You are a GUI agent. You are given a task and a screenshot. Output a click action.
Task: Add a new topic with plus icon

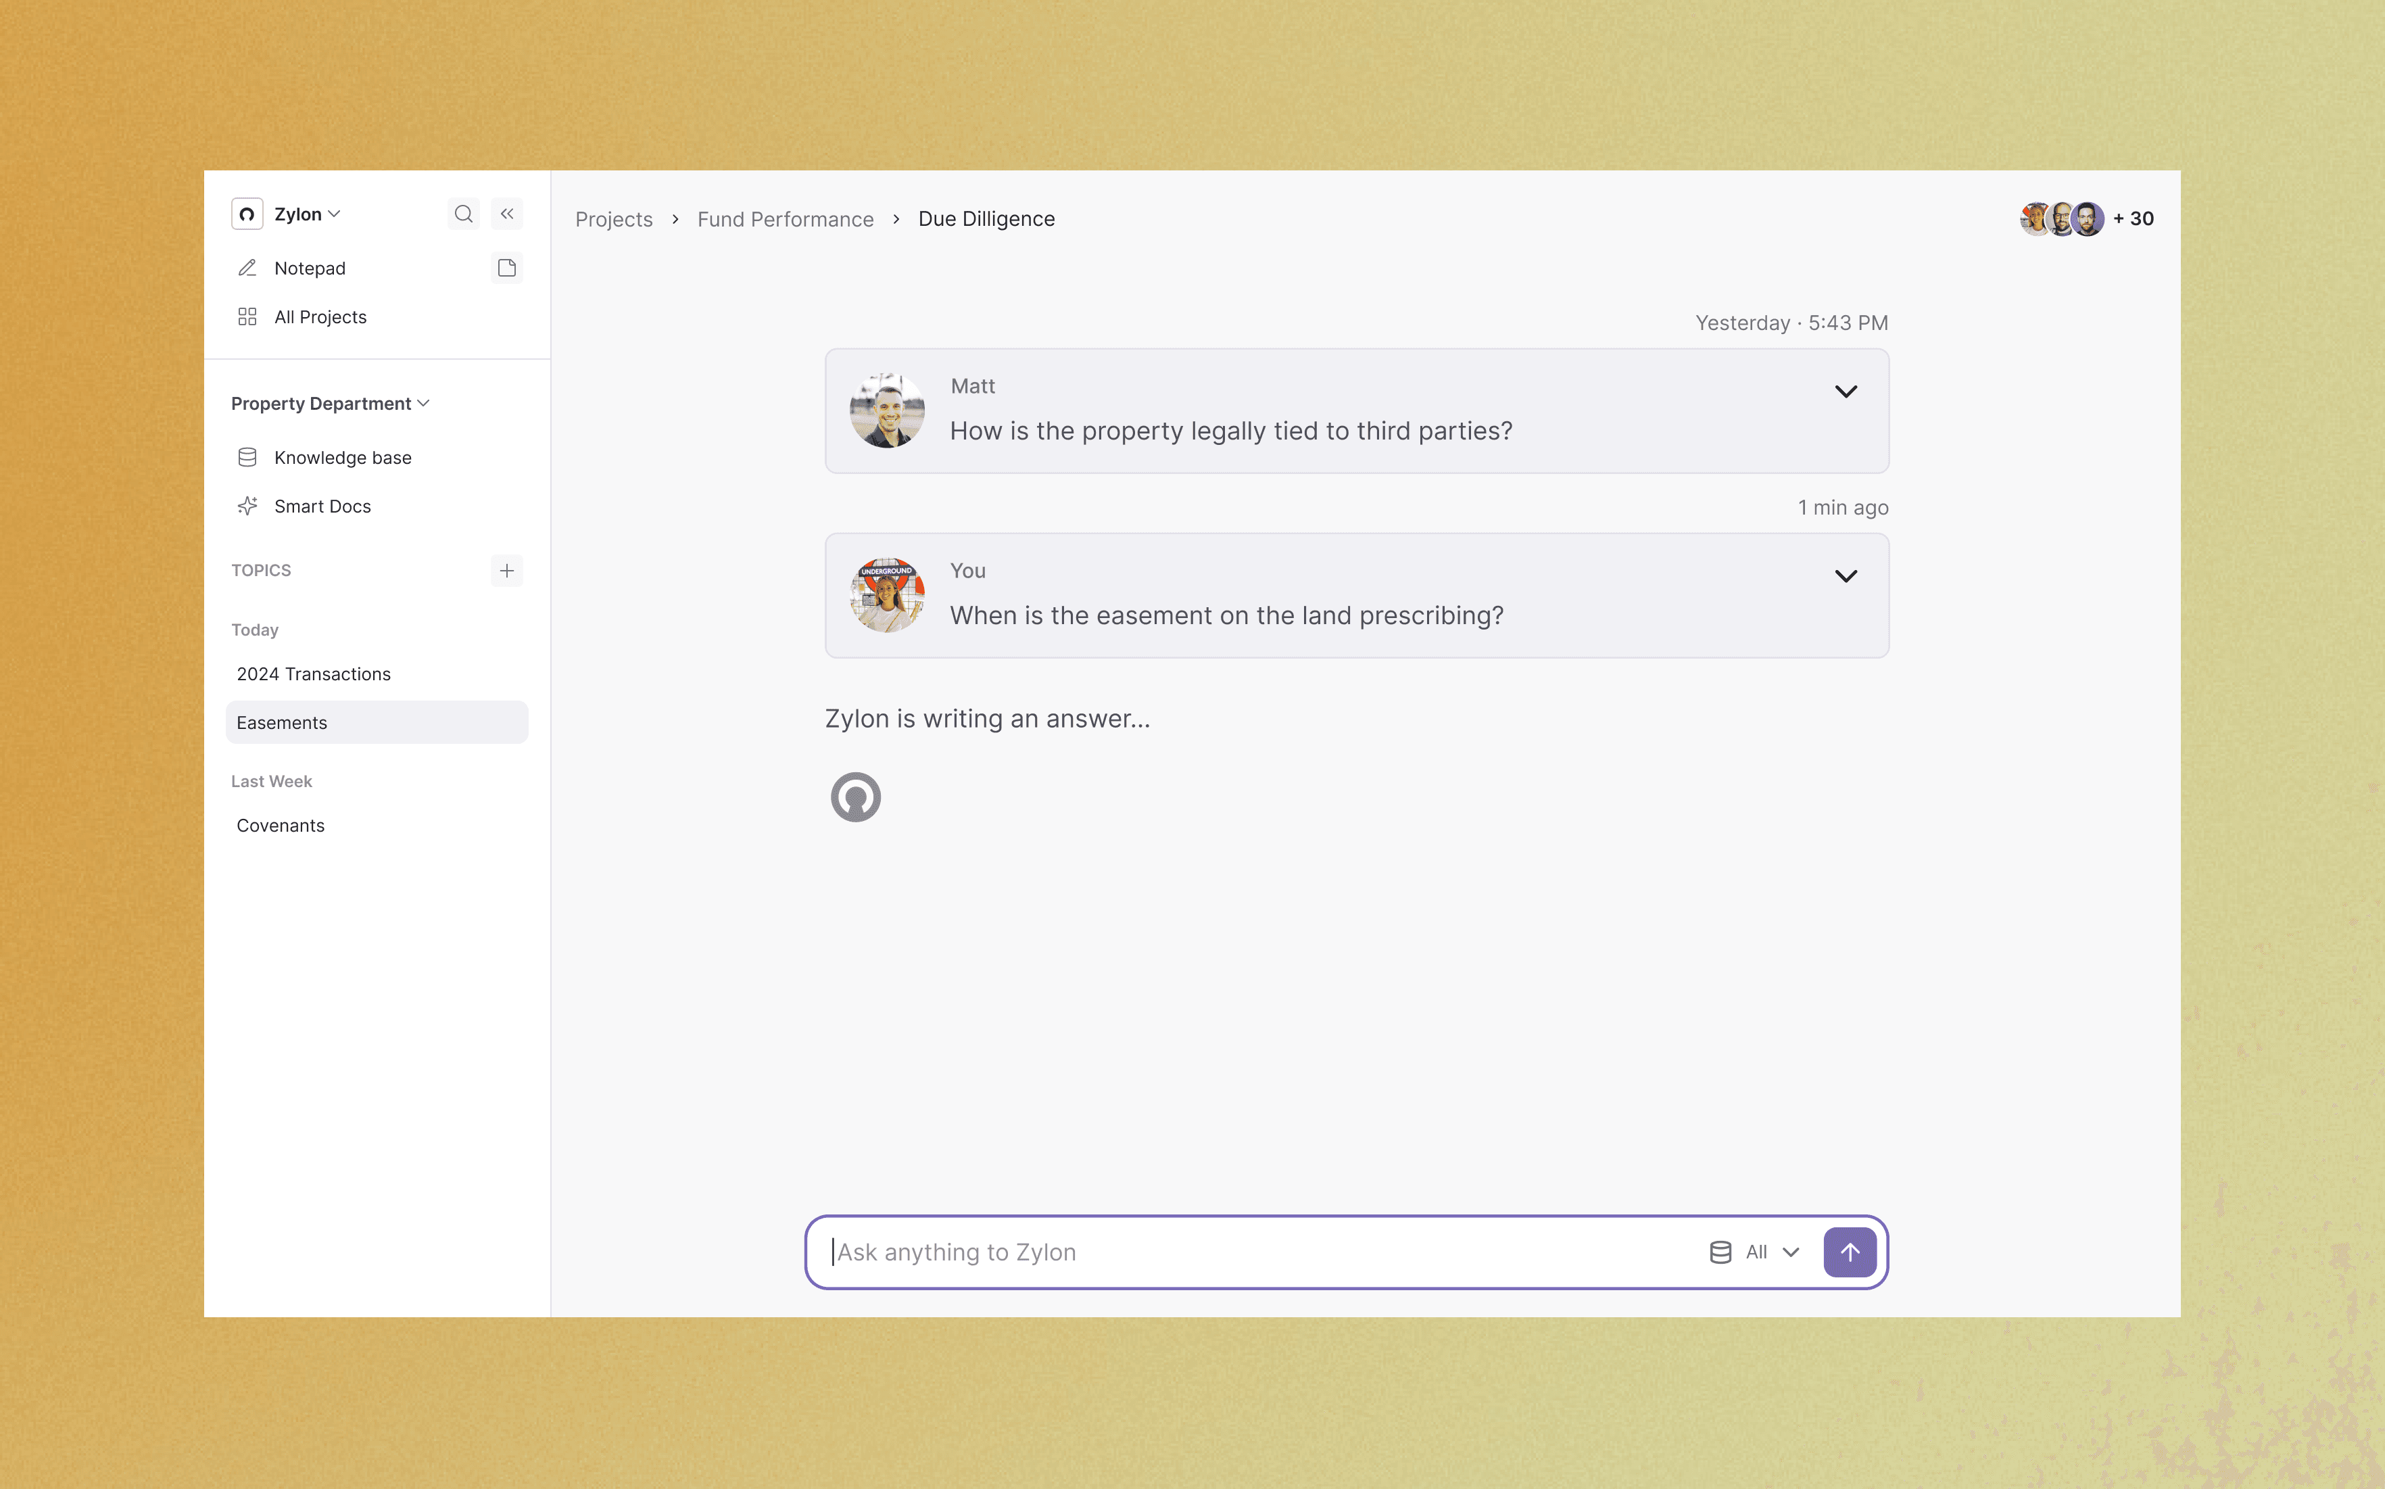click(507, 570)
